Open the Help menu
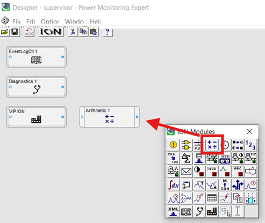The width and height of the screenshot is (265, 223). point(95,21)
